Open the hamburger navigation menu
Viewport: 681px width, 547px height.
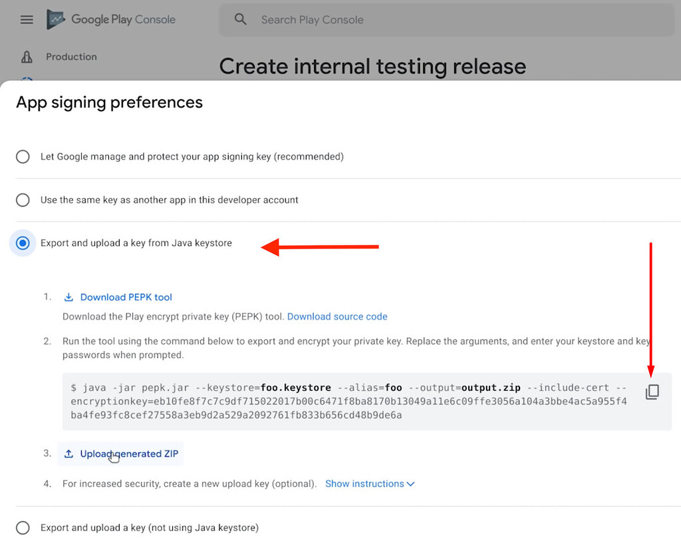pos(27,19)
